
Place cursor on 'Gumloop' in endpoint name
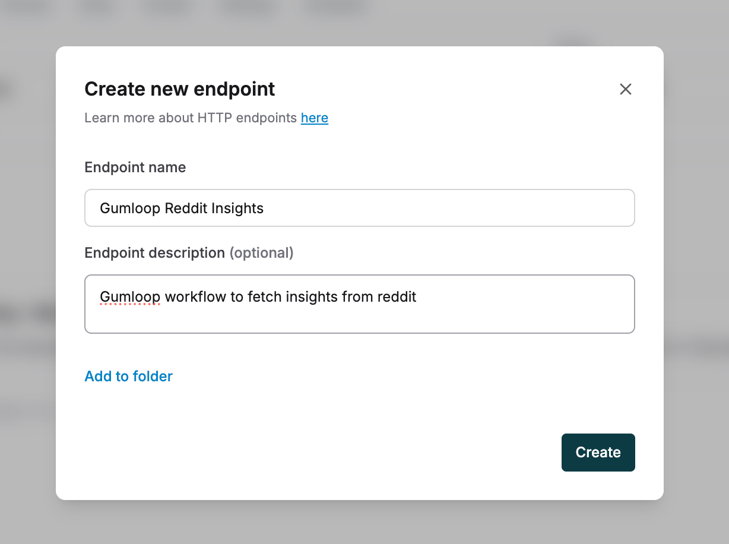tap(129, 208)
